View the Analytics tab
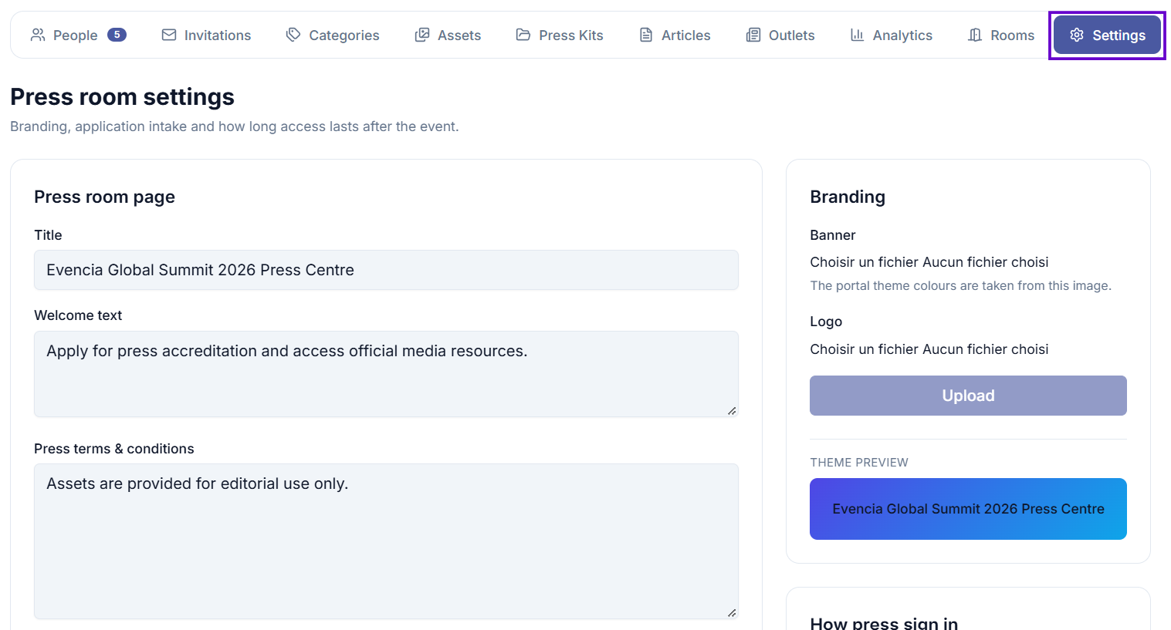Image resolution: width=1171 pixels, height=630 pixels. click(892, 35)
